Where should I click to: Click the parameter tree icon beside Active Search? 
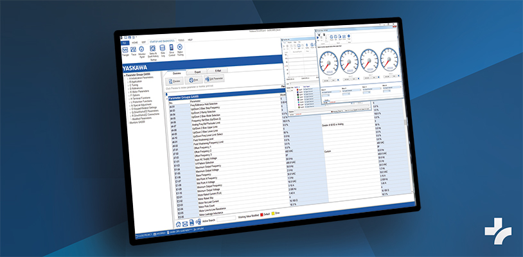click(x=198, y=222)
